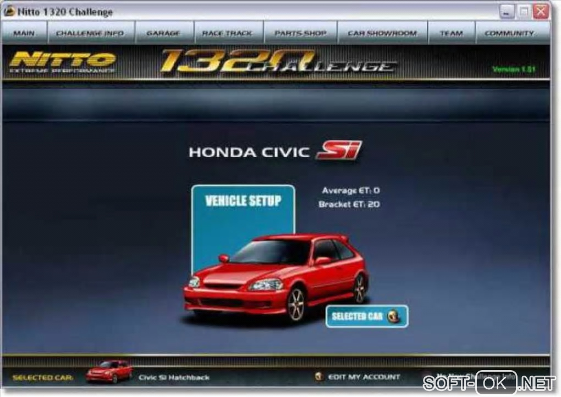Click the 1320 Challenge logo
This screenshot has width=561, height=397.
[x=278, y=61]
